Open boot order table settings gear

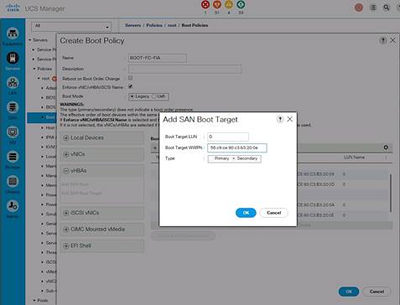click(x=386, y=147)
